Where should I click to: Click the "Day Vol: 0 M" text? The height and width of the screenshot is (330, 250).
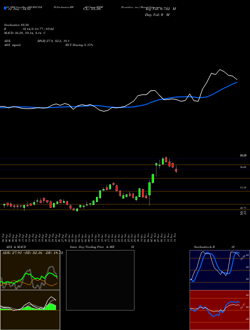(157, 15)
